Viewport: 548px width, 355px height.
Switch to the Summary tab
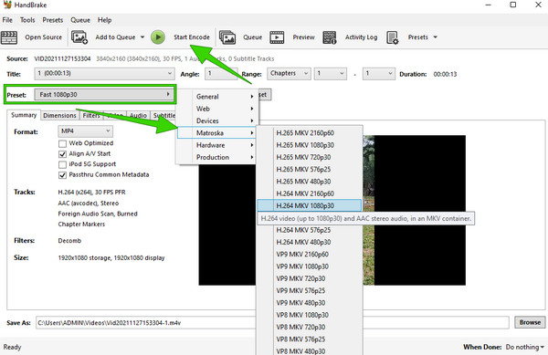point(24,115)
